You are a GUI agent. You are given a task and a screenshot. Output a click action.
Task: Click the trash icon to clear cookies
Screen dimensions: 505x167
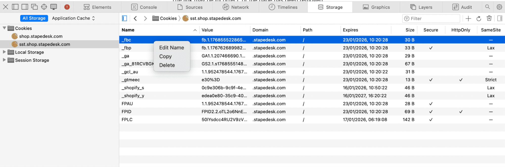tap(489, 18)
